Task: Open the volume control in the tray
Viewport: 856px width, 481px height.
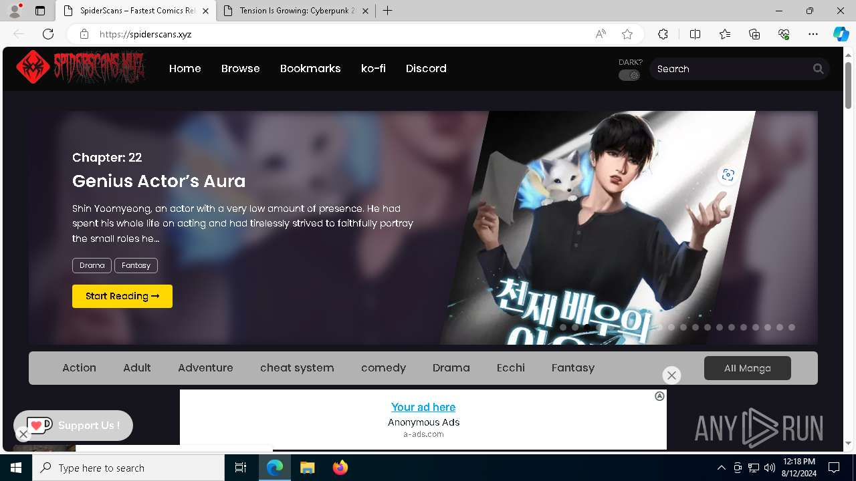Action: (770, 468)
